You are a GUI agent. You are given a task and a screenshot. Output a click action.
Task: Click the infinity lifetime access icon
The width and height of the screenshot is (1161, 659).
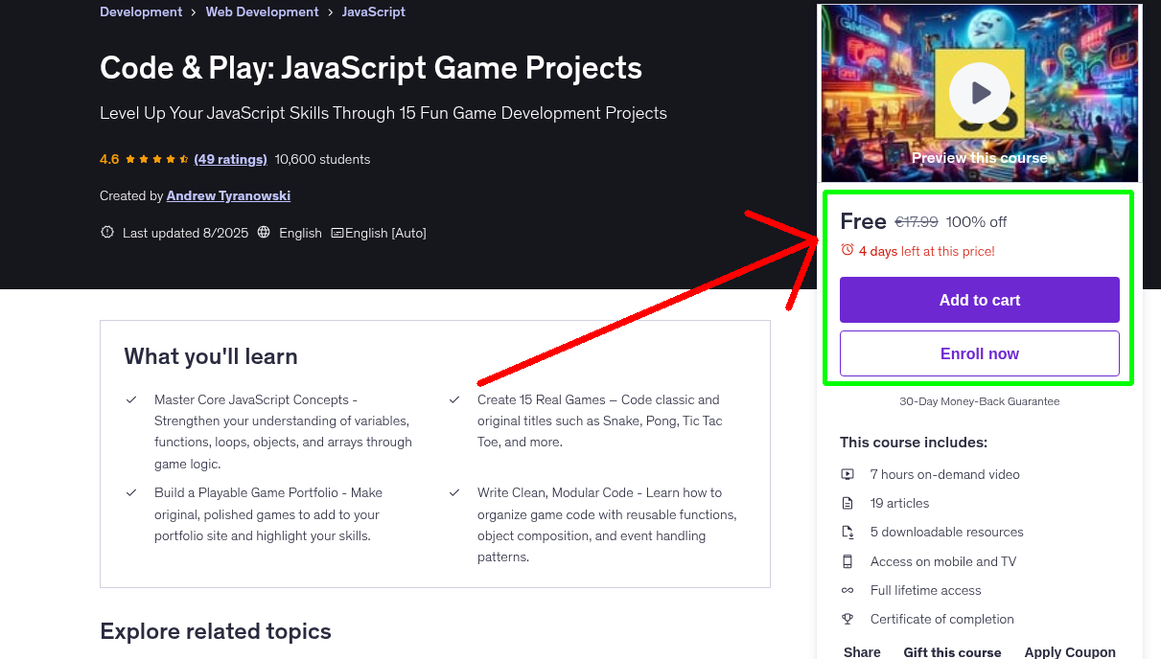click(848, 590)
